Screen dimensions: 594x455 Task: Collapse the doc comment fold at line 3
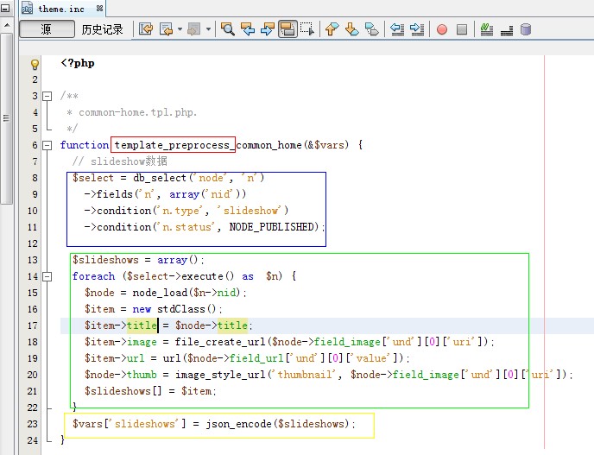coord(47,96)
